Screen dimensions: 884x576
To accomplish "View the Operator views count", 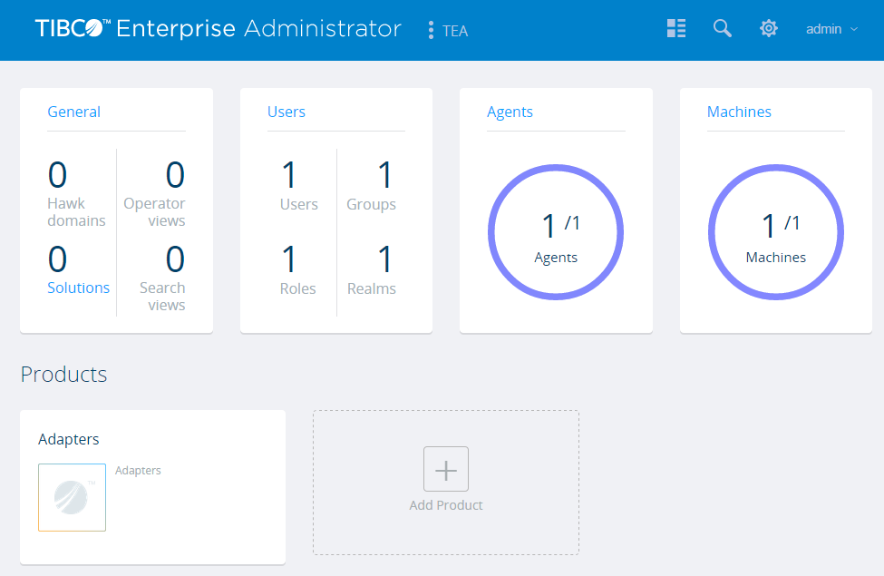I will (x=174, y=175).
